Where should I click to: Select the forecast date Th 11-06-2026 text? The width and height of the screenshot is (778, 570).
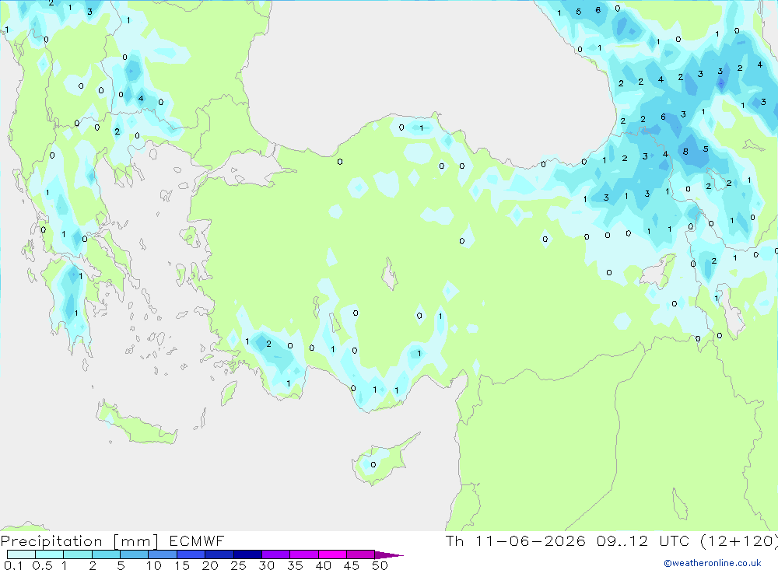click(x=516, y=540)
